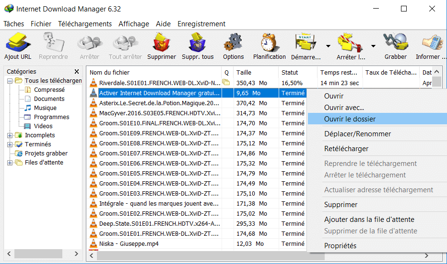Open the Tâches menu
The height and width of the screenshot is (264, 447).
14,24
